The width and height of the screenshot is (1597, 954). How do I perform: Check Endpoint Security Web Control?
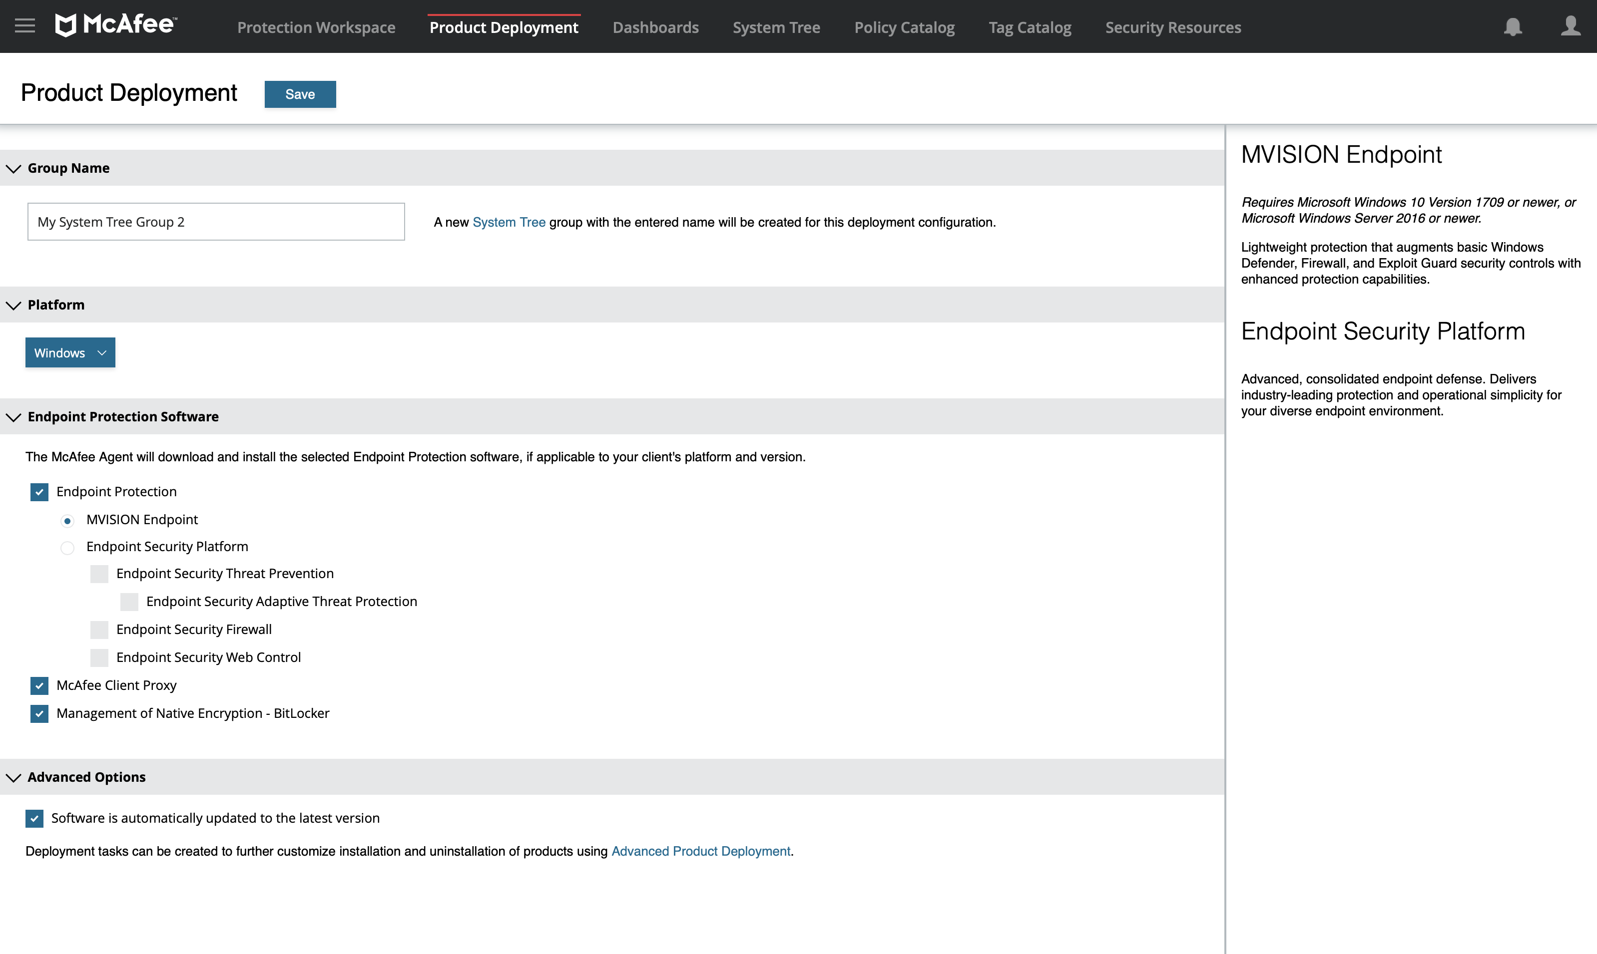point(99,657)
